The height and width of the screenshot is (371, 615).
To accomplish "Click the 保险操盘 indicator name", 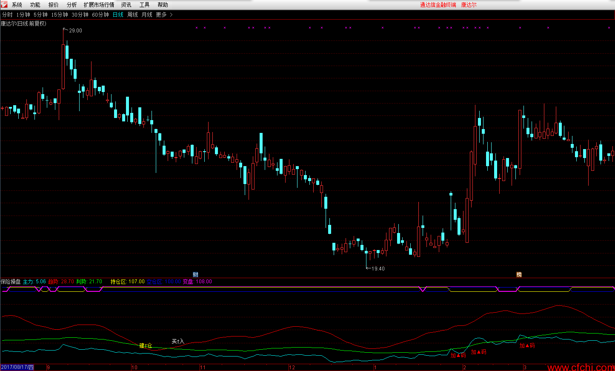I will pos(11,282).
